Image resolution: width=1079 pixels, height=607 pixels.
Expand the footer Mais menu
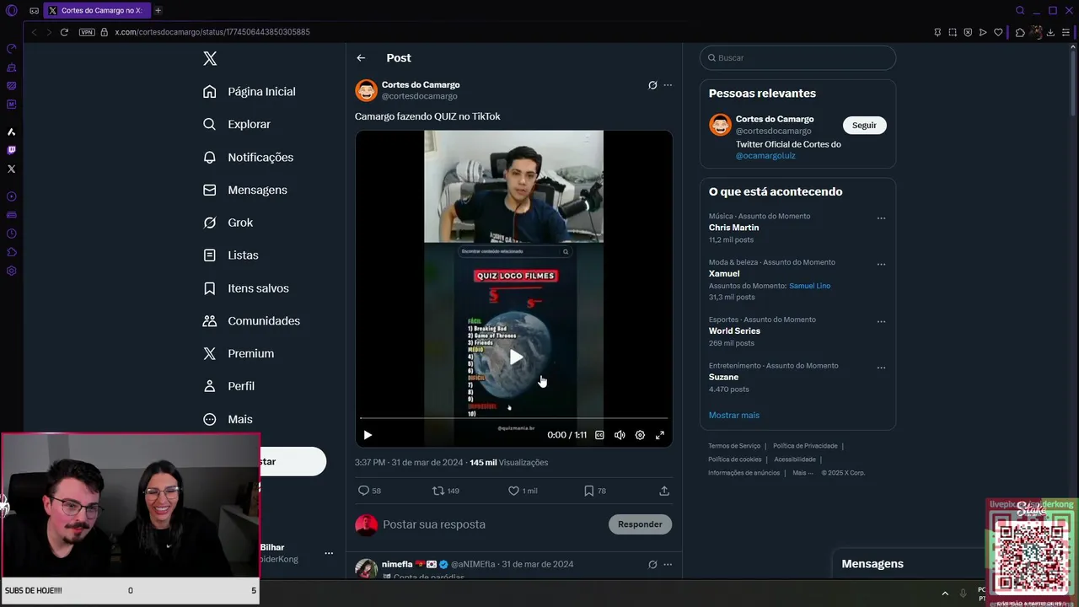click(803, 473)
